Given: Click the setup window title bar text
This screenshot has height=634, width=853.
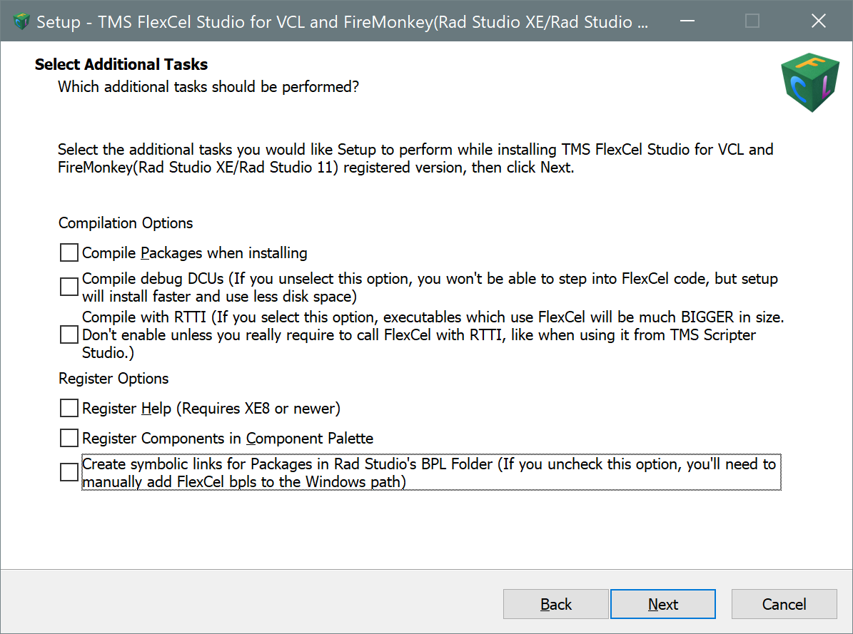Looking at the screenshot, I should click(343, 22).
